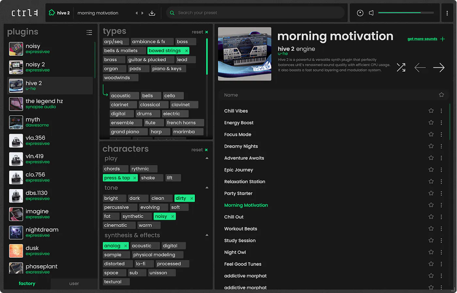Click the shuffle random preset icon
This screenshot has width=457, height=293.
click(401, 68)
